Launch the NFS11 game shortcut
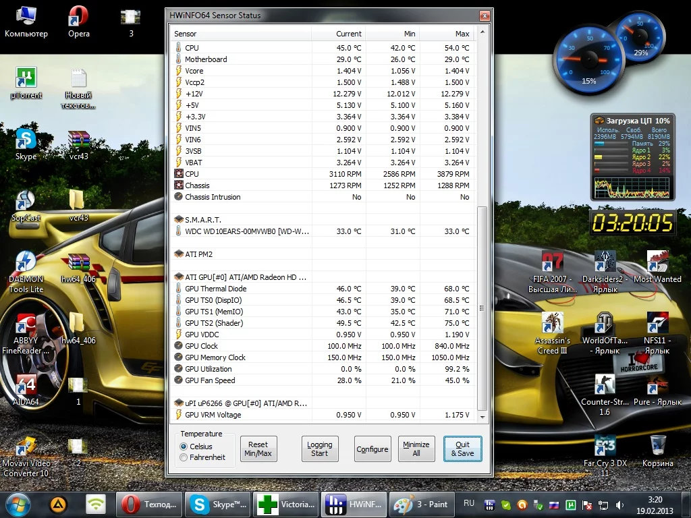 [x=657, y=333]
